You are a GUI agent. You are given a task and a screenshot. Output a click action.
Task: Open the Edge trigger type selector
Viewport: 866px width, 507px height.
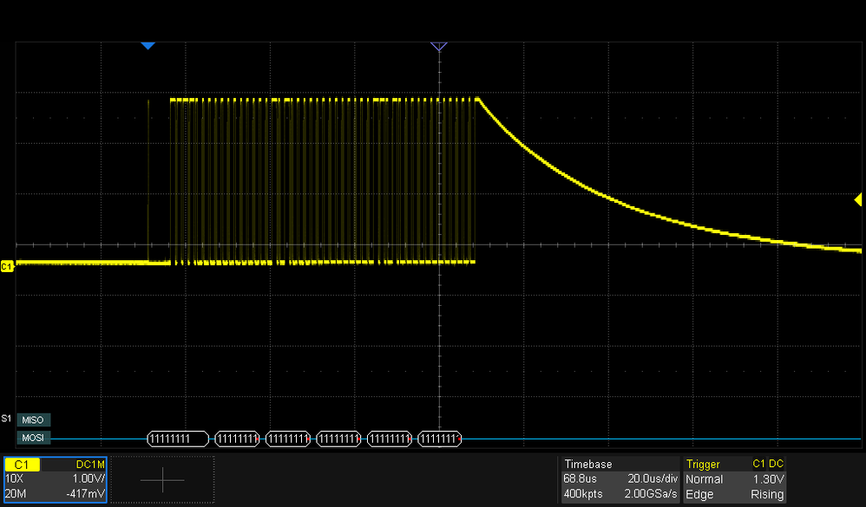[699, 494]
